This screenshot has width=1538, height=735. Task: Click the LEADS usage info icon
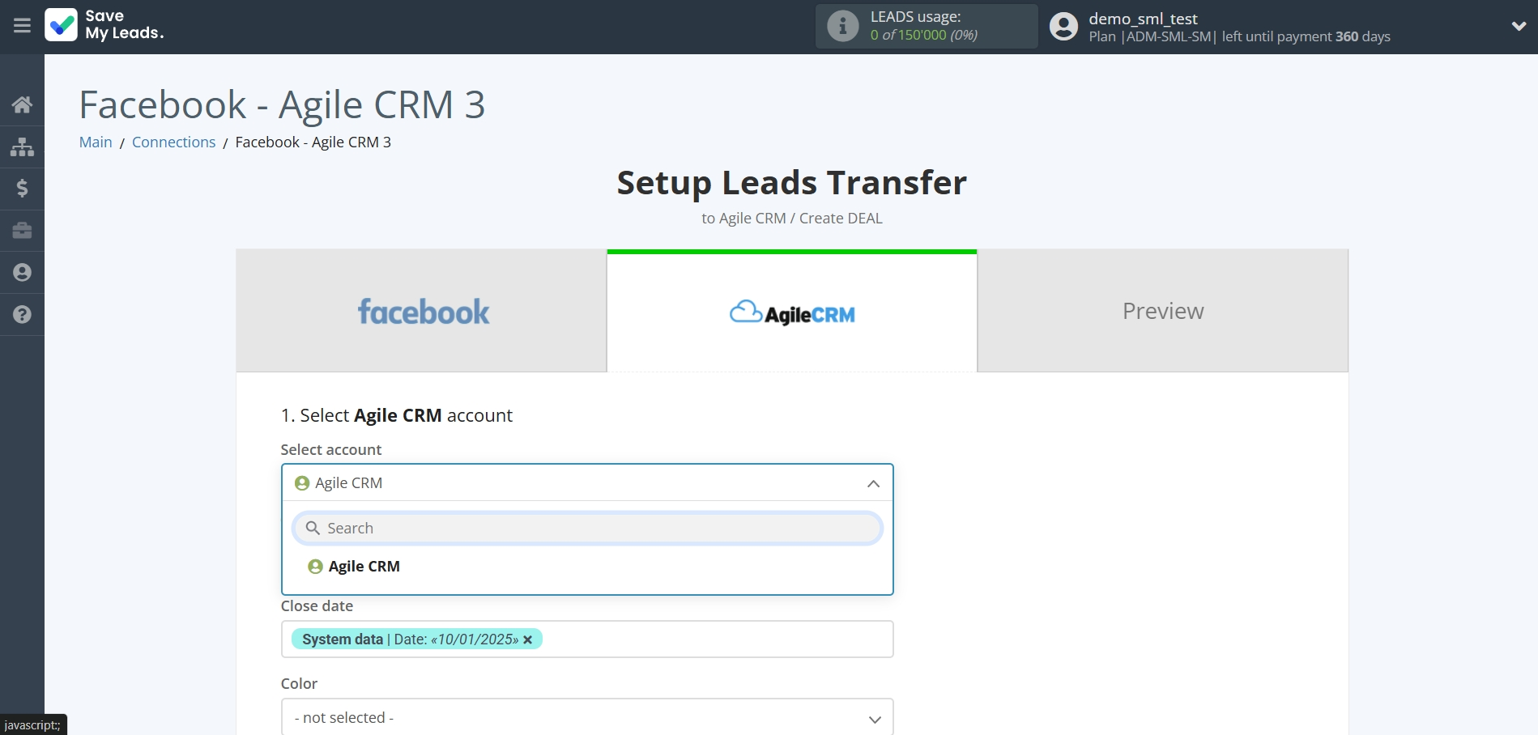pos(842,26)
